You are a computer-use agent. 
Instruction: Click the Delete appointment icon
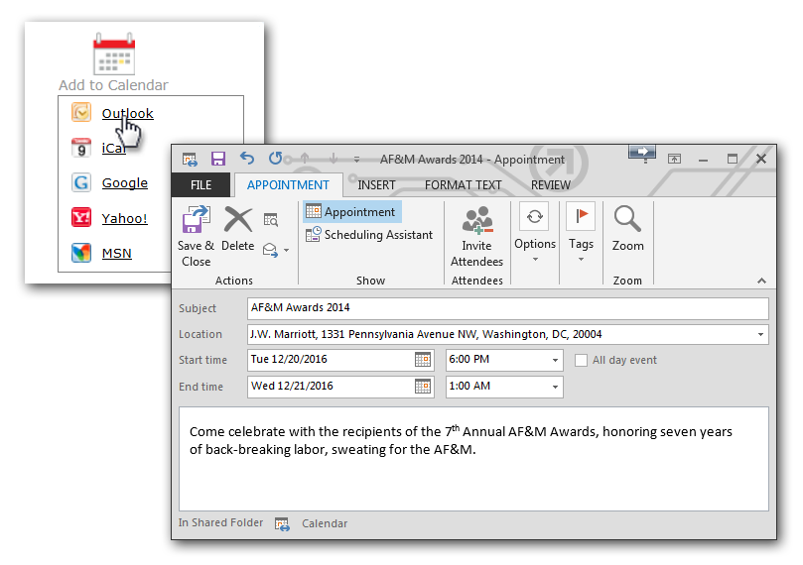pyautogui.click(x=238, y=221)
